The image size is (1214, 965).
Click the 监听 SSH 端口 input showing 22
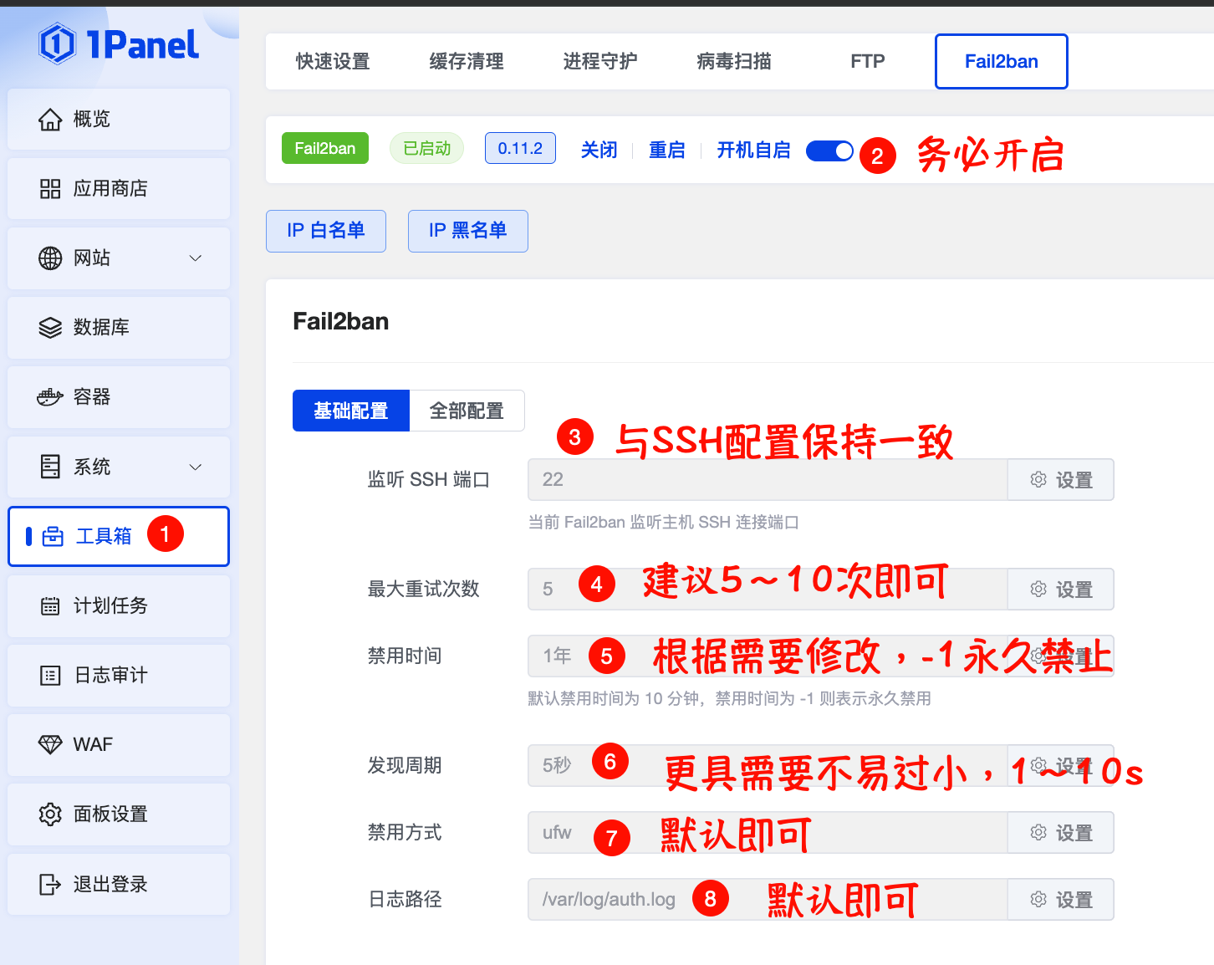pos(768,480)
